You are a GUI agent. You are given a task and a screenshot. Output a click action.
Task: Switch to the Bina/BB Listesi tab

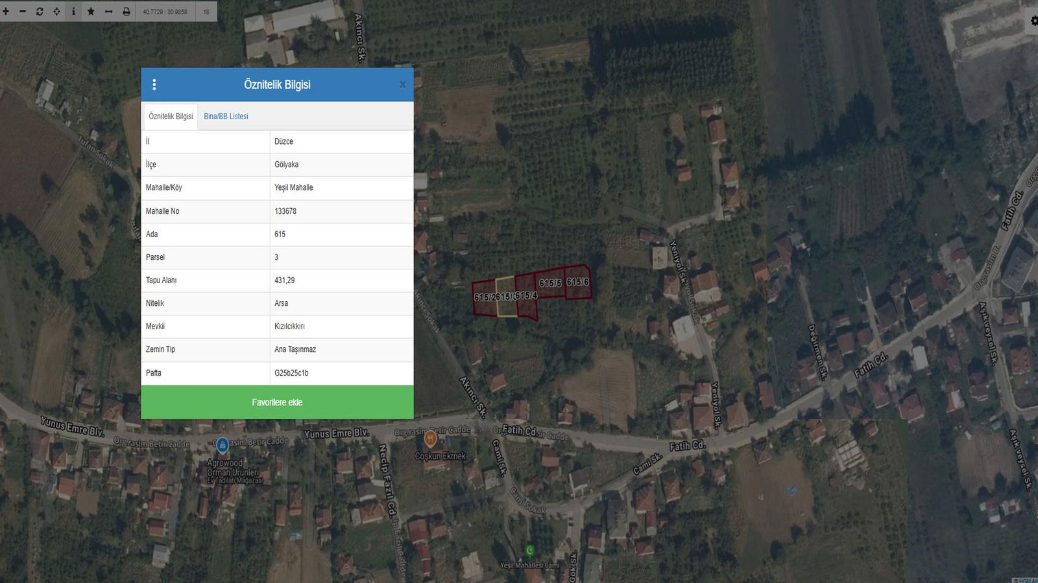coord(226,117)
